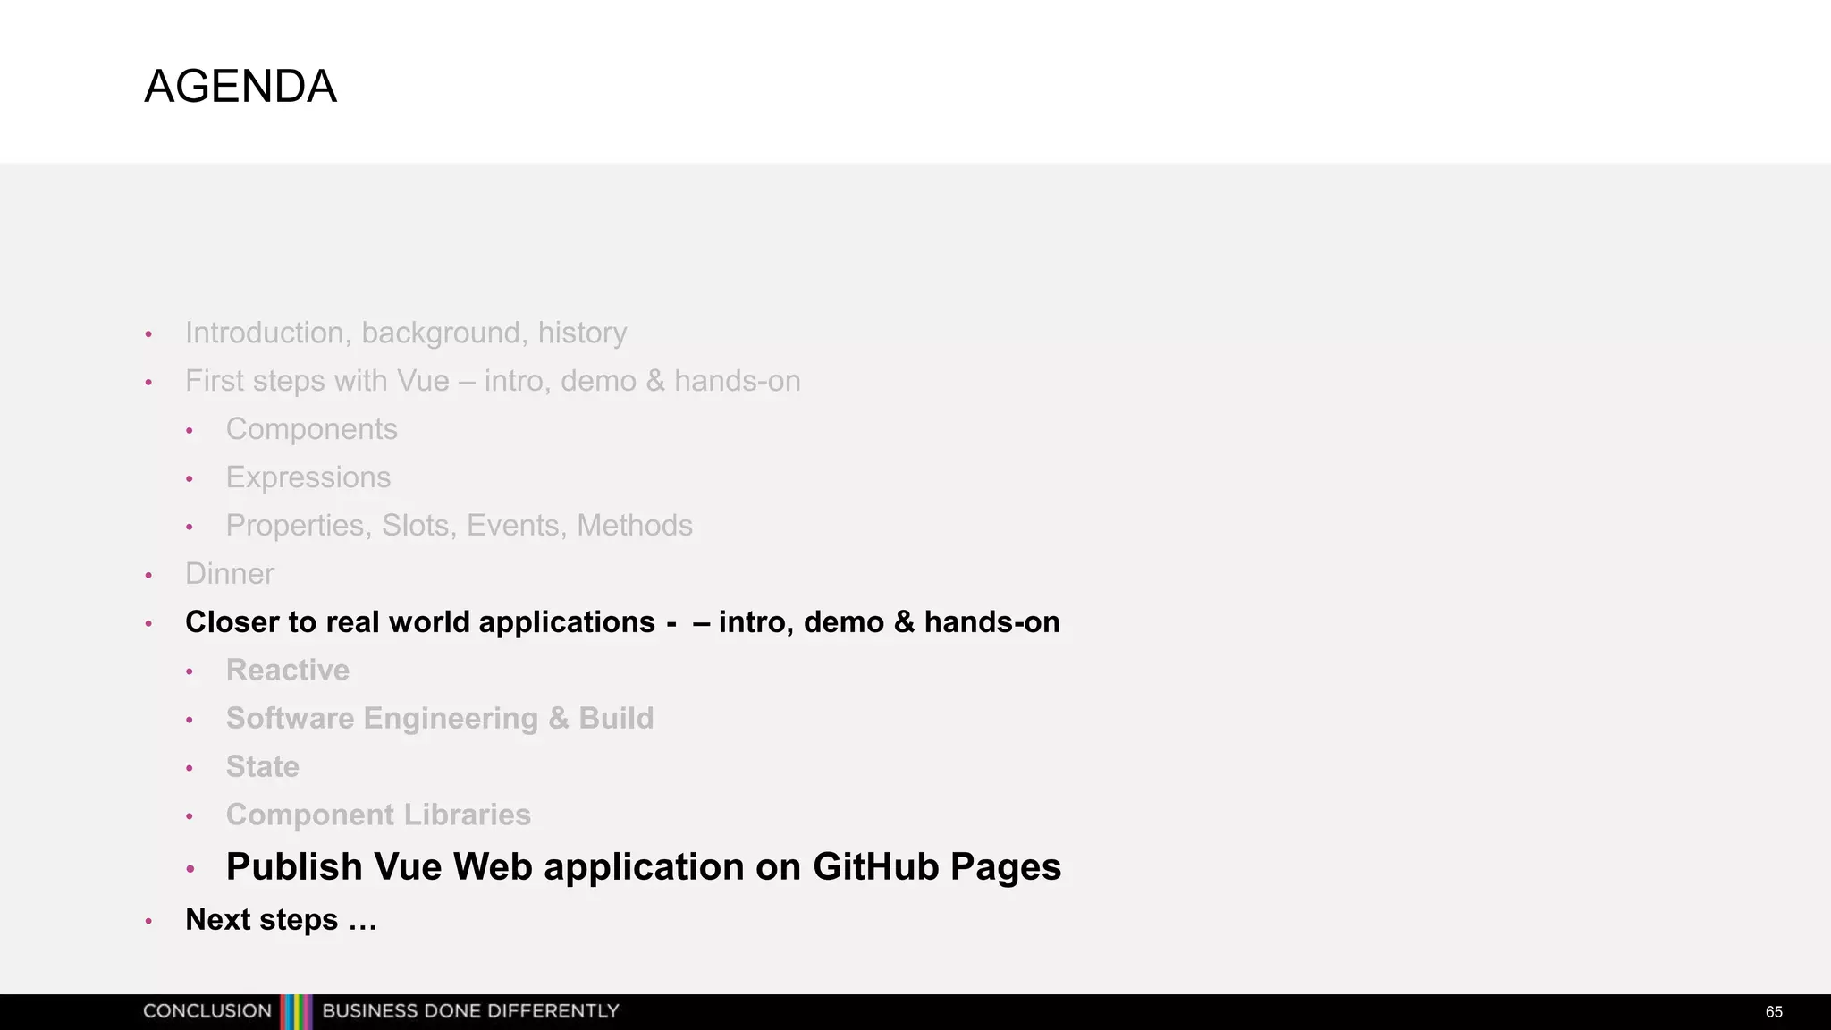1831x1030 pixels.
Task: Click the AGENDA slide title
Action: pyautogui.click(x=240, y=87)
